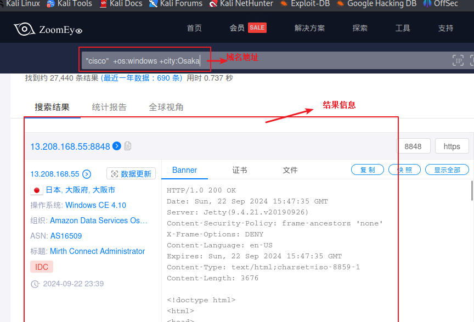Click Windows CE 4.10 OS link
The width and height of the screenshot is (474, 322).
point(95,205)
